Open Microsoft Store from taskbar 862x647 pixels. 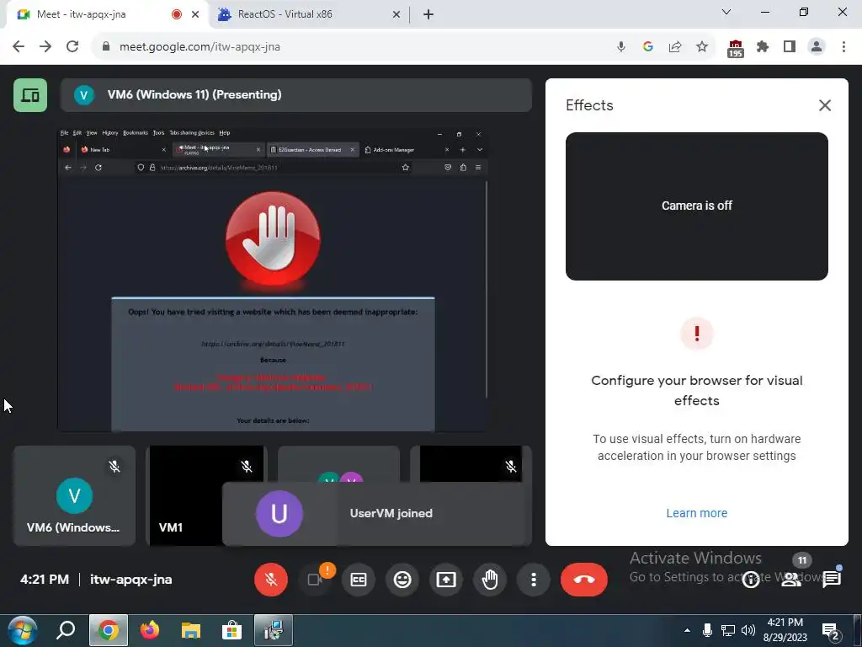click(x=232, y=630)
